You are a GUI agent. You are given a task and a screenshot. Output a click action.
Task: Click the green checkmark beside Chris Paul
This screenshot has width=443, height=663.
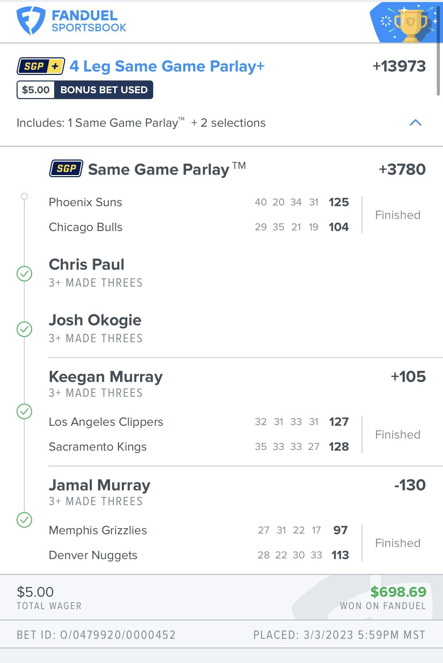pyautogui.click(x=24, y=274)
